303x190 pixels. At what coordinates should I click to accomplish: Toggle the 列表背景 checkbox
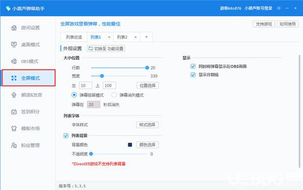coord(66,136)
